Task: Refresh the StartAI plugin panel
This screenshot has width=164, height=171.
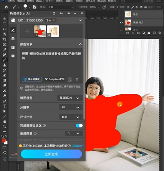Action: pos(54,13)
